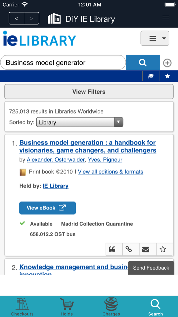Open the hamburger menu in the app header
This screenshot has height=317, width=178.
click(166, 18)
